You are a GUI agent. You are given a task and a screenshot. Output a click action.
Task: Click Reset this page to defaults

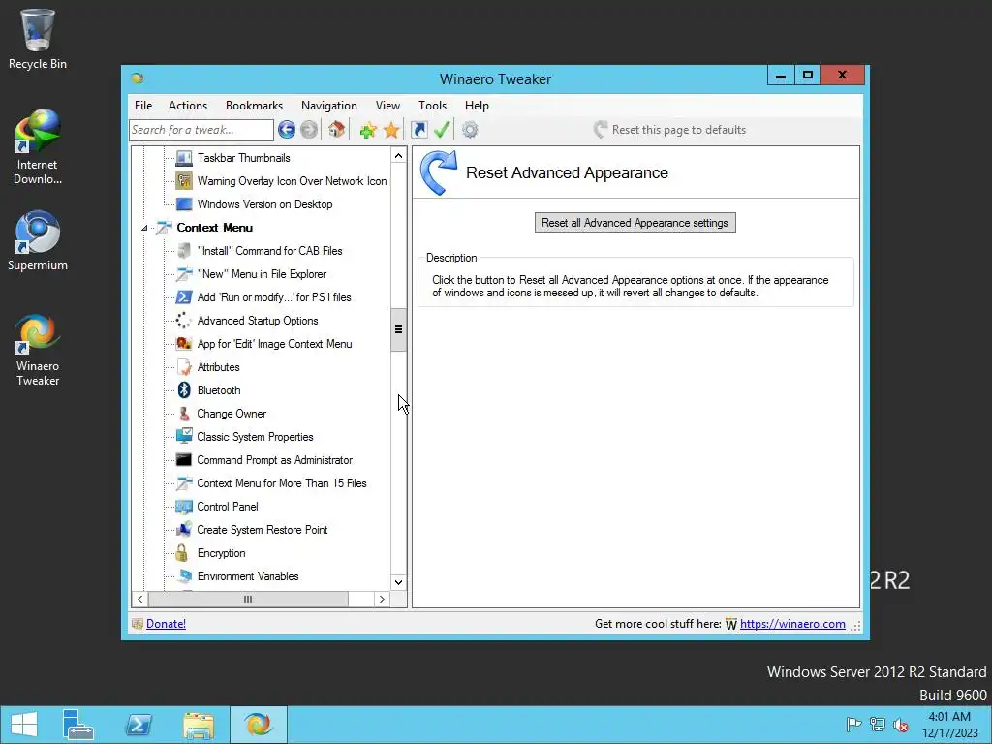pos(670,130)
